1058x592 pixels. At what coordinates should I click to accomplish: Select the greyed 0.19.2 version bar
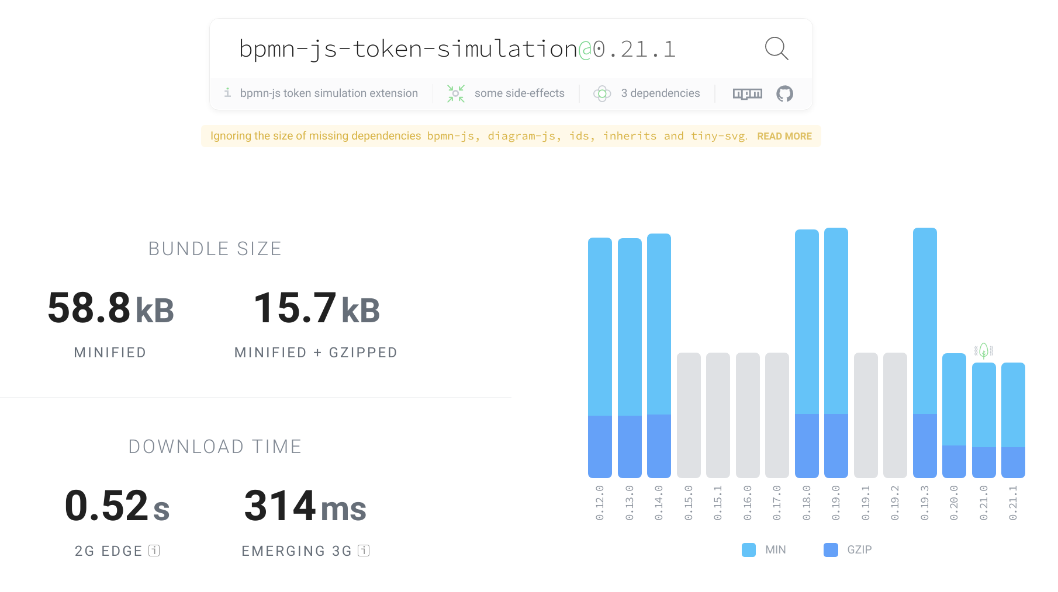click(x=895, y=415)
